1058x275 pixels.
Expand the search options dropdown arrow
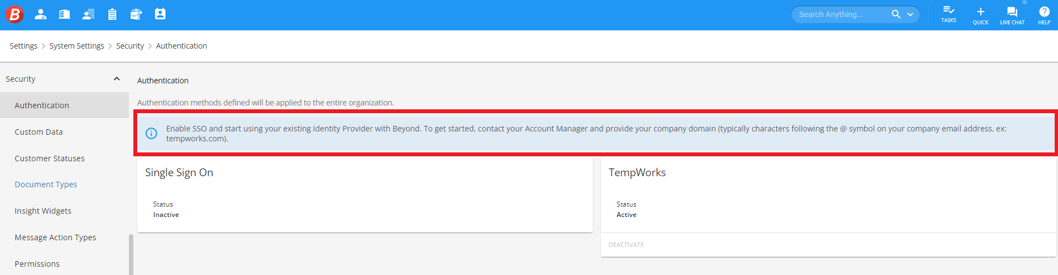(910, 14)
